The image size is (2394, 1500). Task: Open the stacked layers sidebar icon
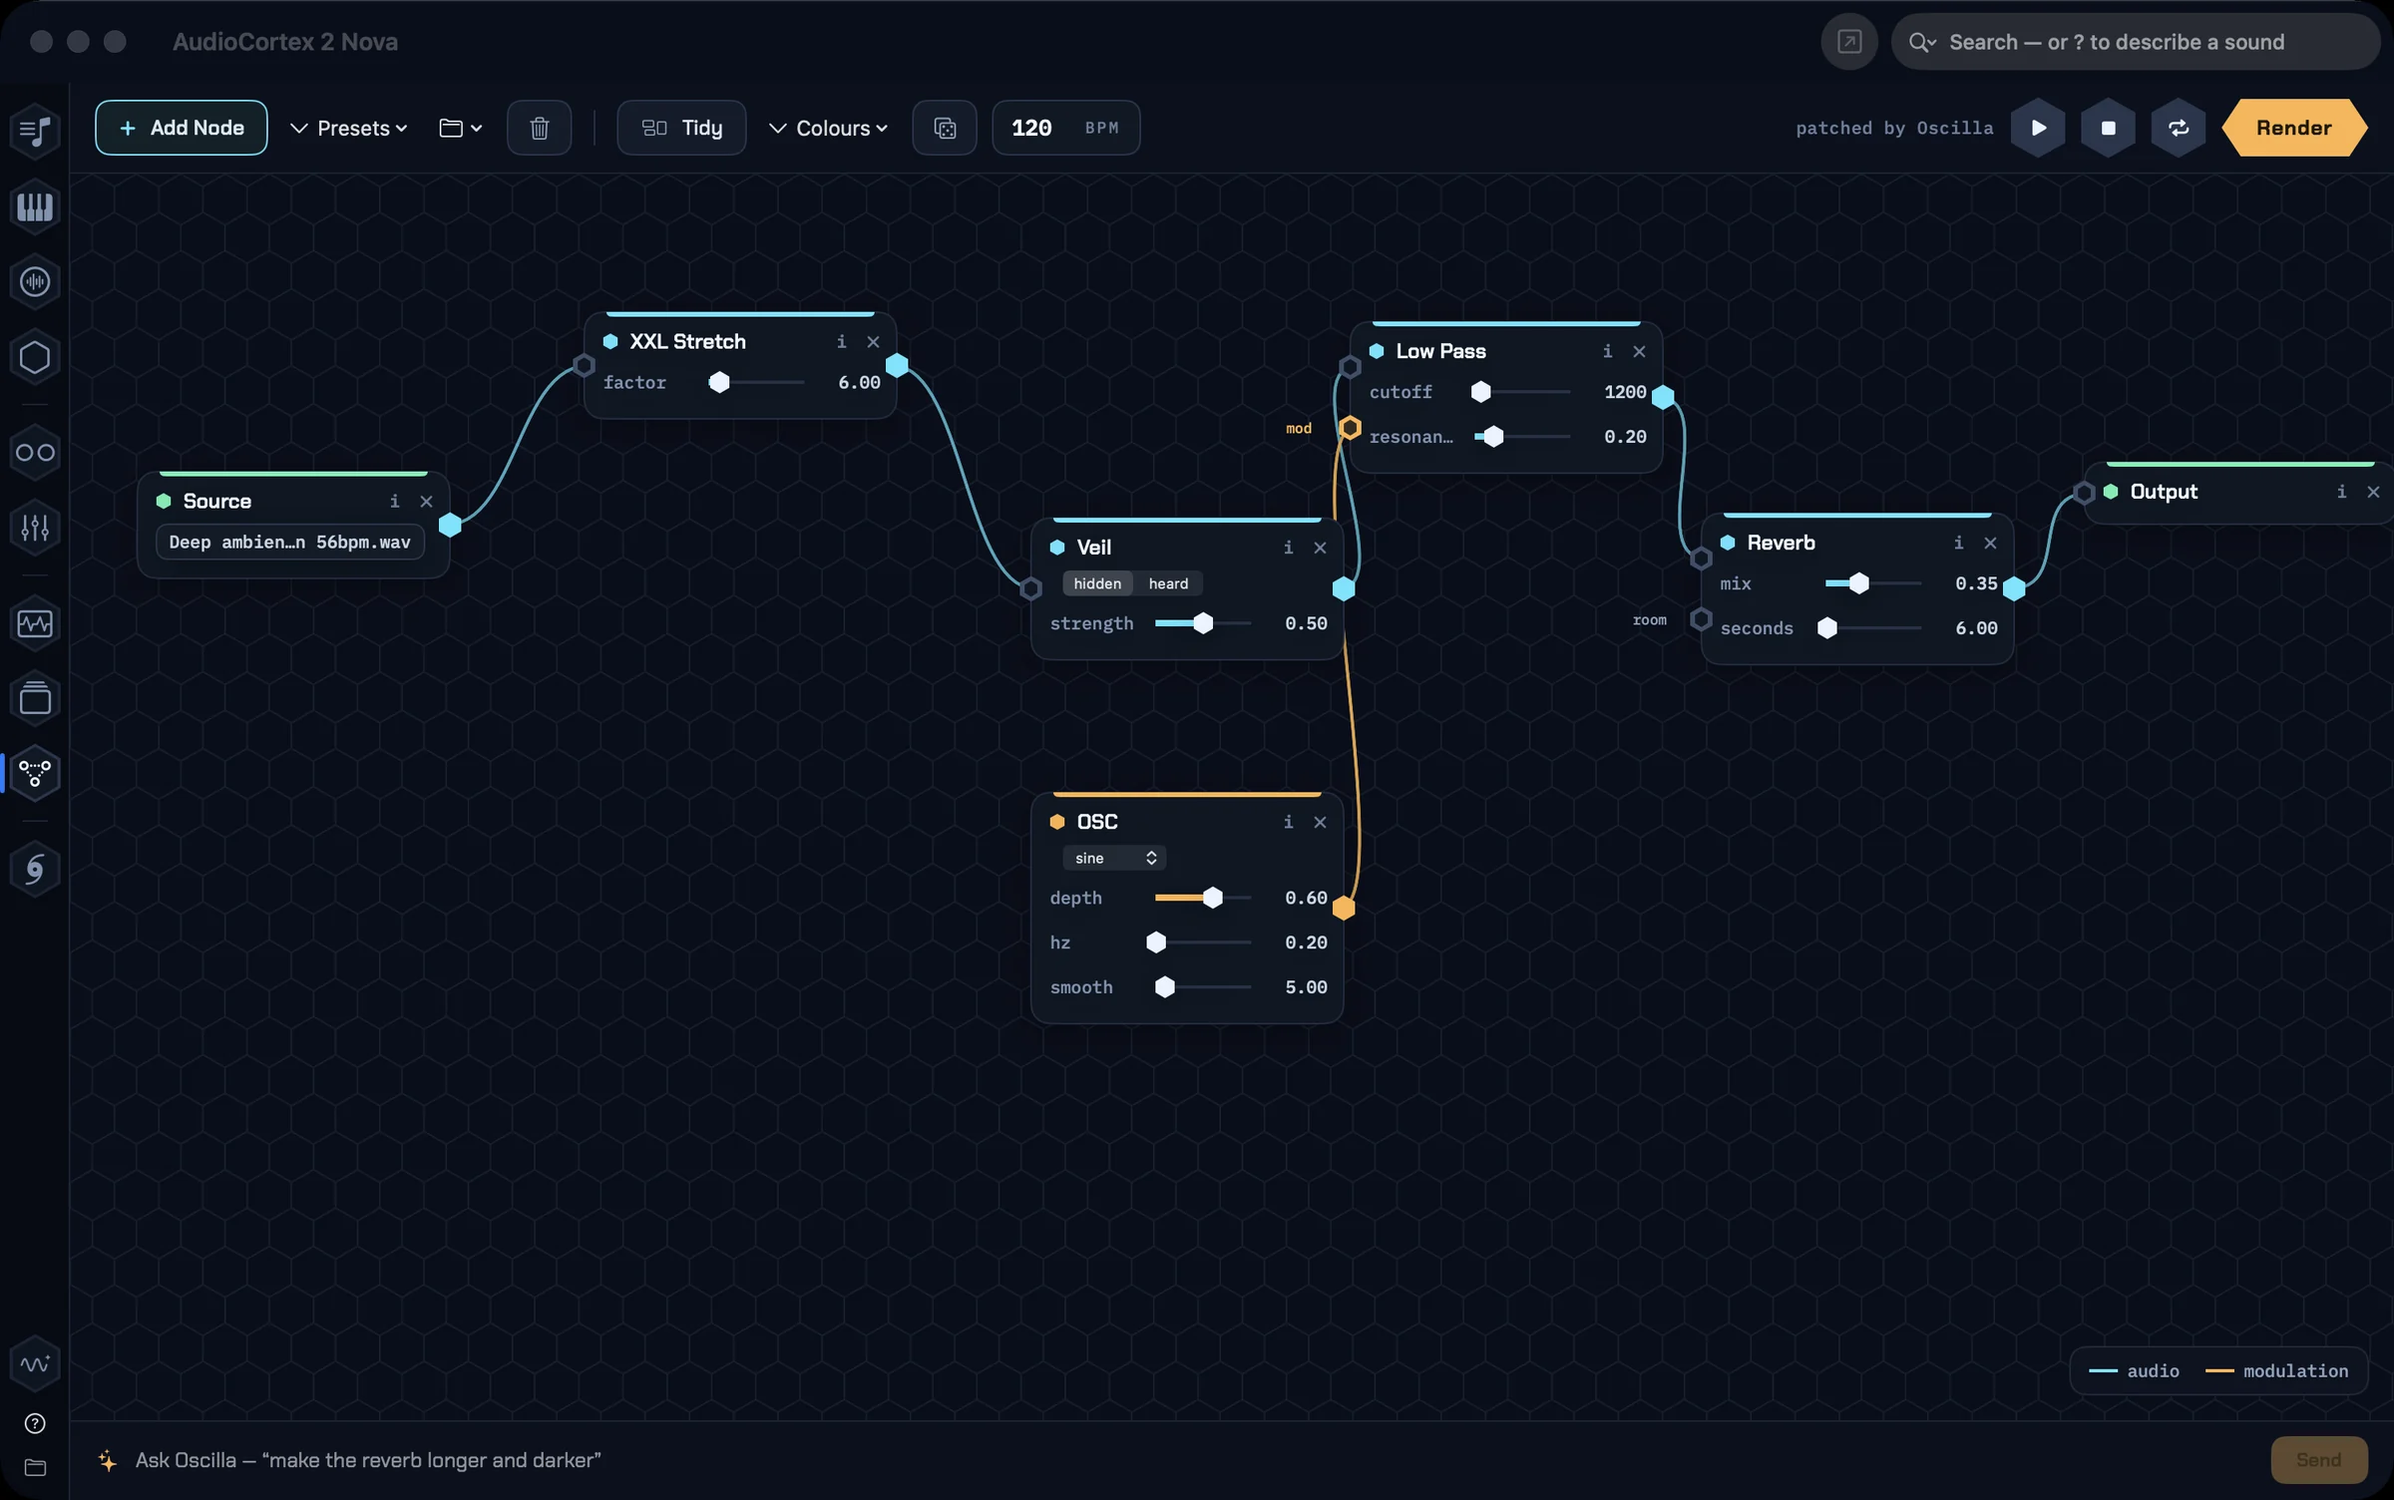pyautogui.click(x=35, y=698)
